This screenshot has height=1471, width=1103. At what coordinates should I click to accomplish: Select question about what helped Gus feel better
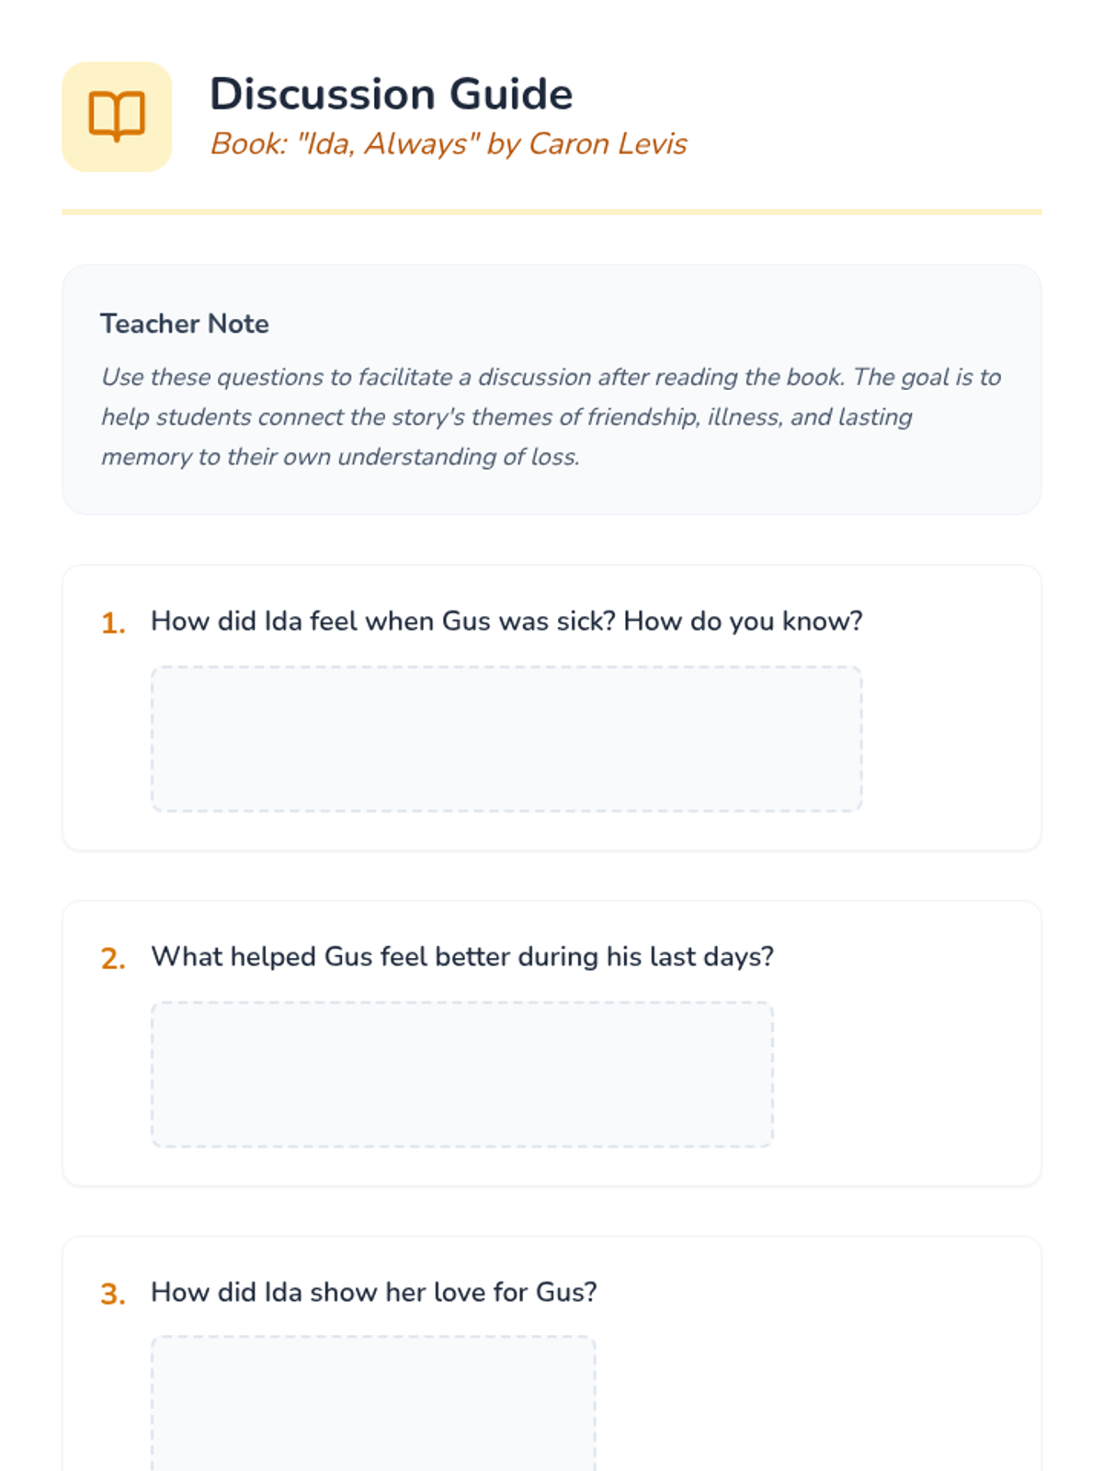pyautogui.click(x=462, y=957)
